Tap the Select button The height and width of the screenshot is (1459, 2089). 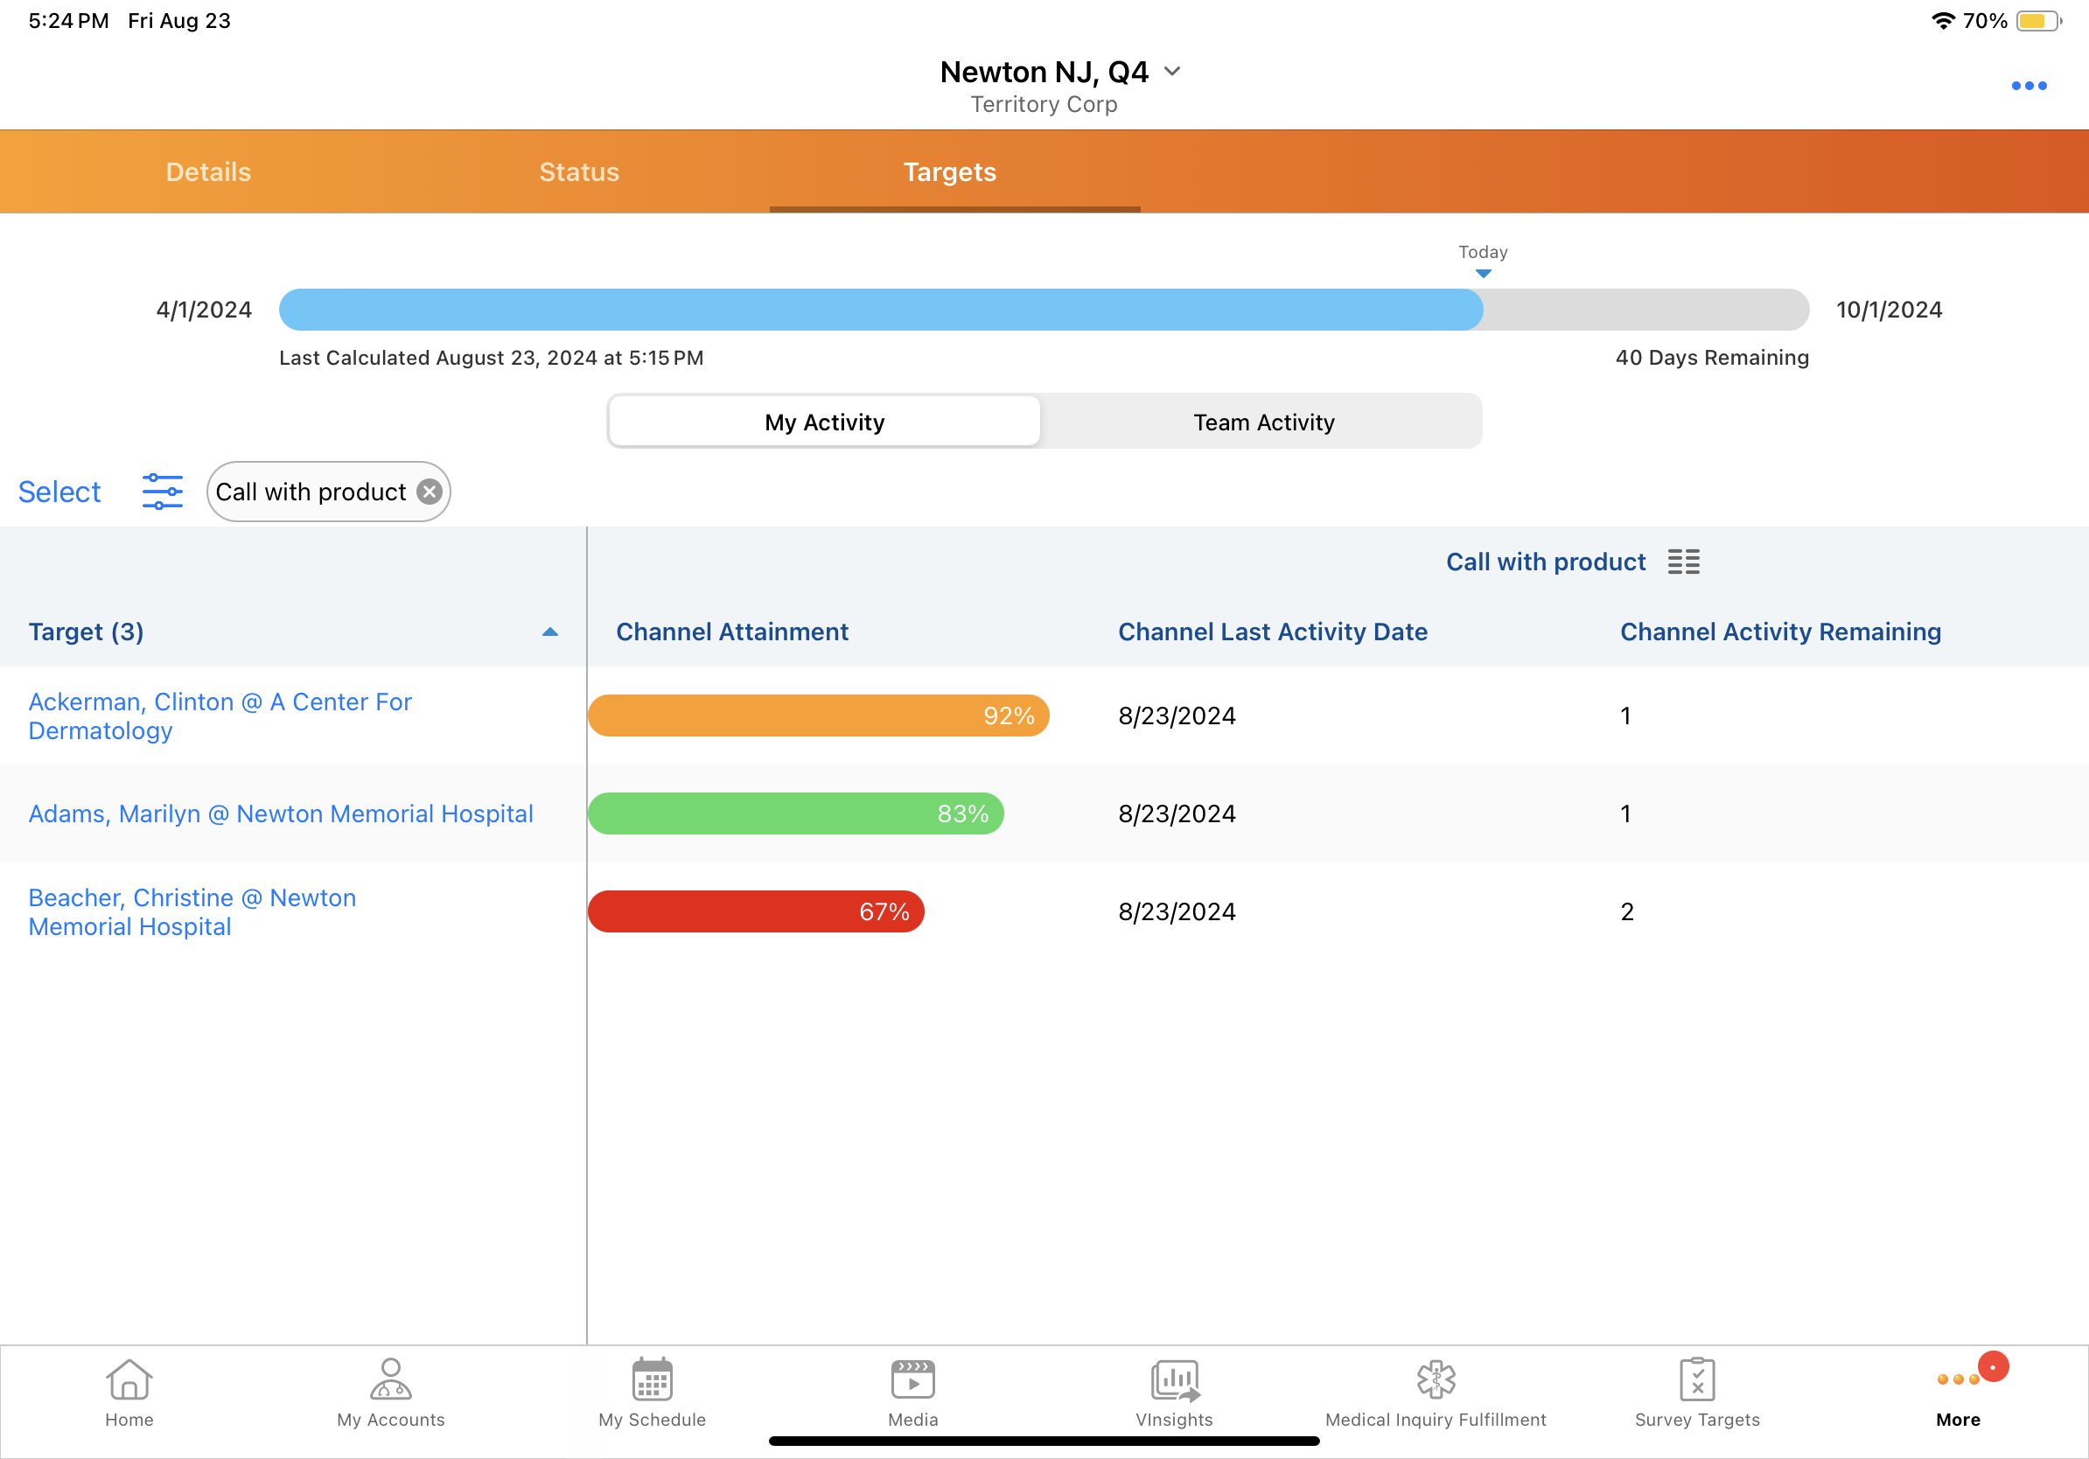tap(59, 492)
